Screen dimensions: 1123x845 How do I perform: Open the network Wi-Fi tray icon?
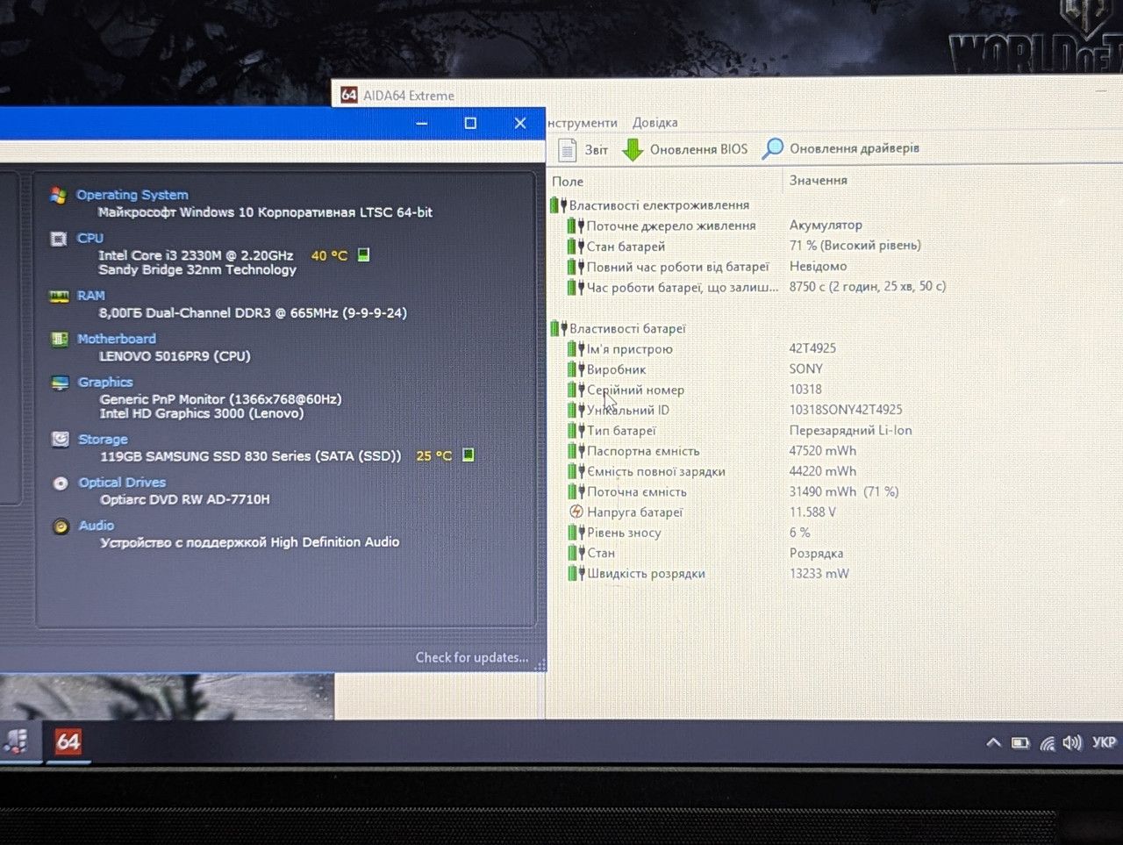click(x=1047, y=743)
